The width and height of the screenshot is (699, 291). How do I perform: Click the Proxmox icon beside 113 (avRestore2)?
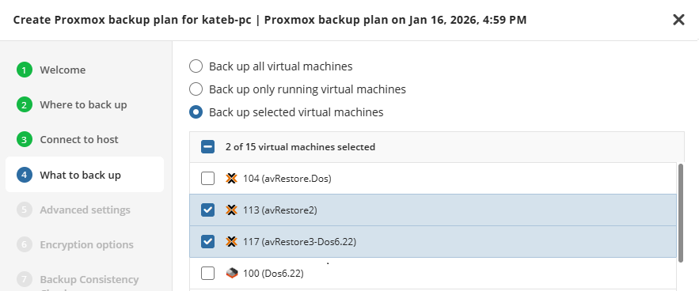(231, 210)
